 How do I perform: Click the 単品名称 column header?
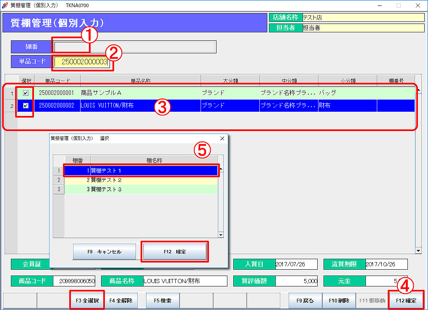coord(140,80)
